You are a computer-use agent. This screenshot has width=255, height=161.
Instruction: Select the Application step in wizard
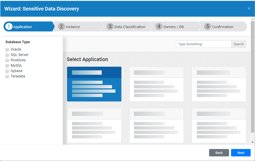point(22,27)
